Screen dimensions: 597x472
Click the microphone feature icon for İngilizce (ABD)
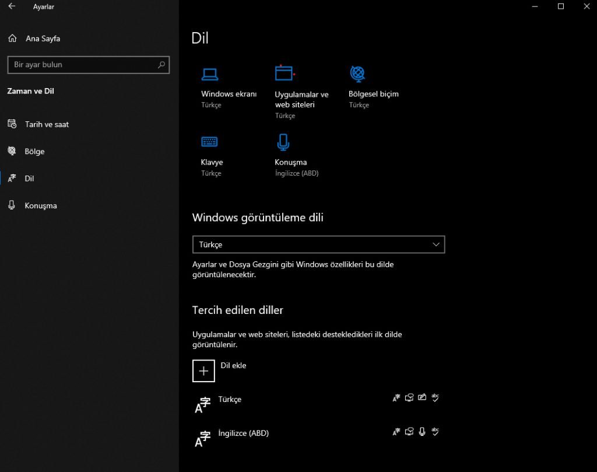coord(422,432)
